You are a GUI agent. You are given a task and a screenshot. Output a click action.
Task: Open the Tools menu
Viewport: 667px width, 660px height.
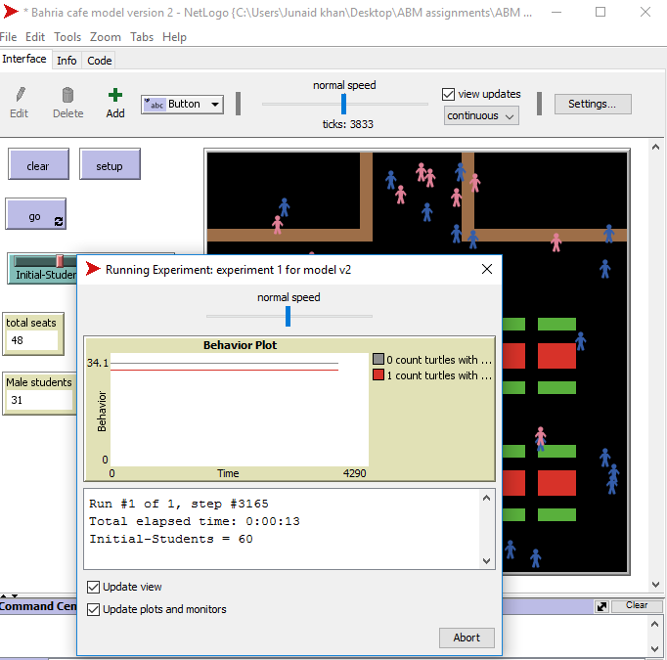pyautogui.click(x=67, y=37)
